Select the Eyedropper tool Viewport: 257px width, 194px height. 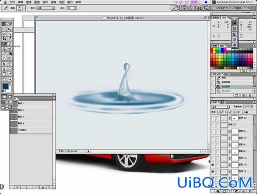pyautogui.click(x=10, y=75)
